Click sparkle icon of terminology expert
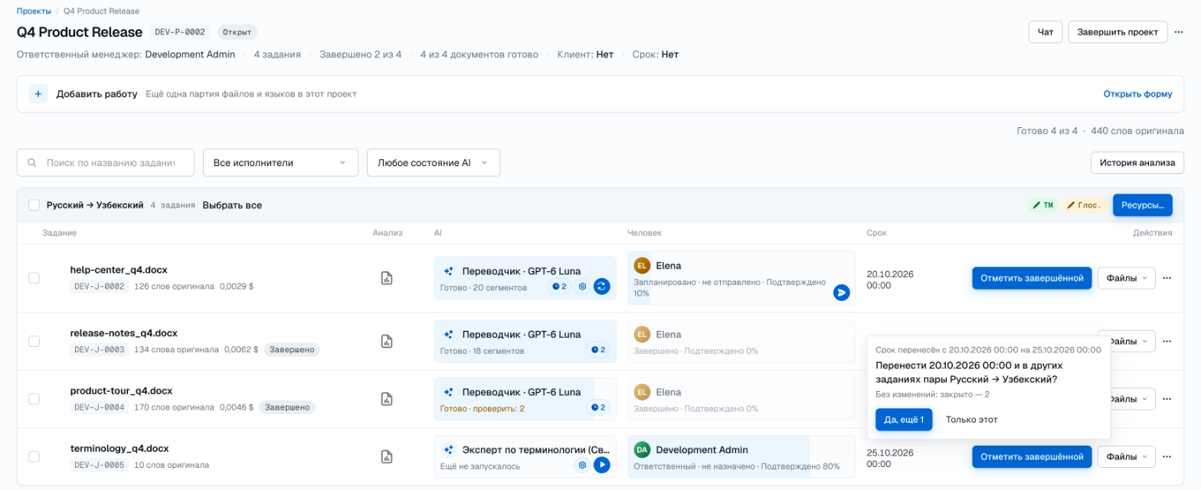 point(449,449)
